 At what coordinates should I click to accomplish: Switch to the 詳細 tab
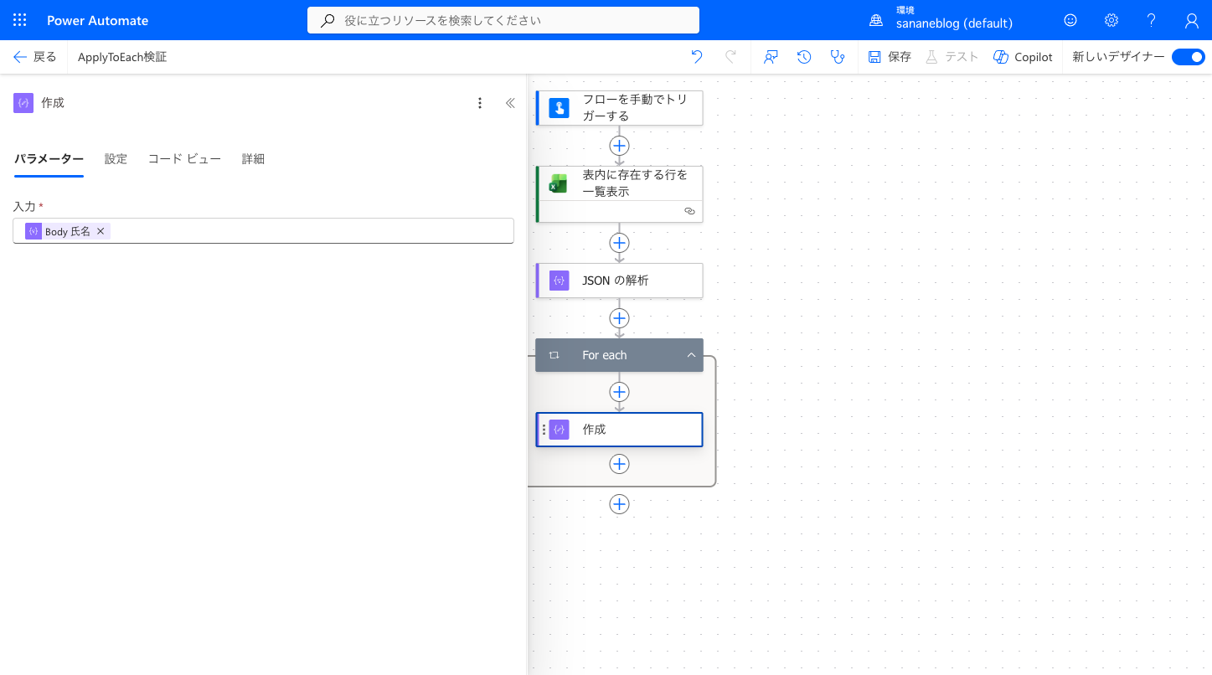[253, 159]
